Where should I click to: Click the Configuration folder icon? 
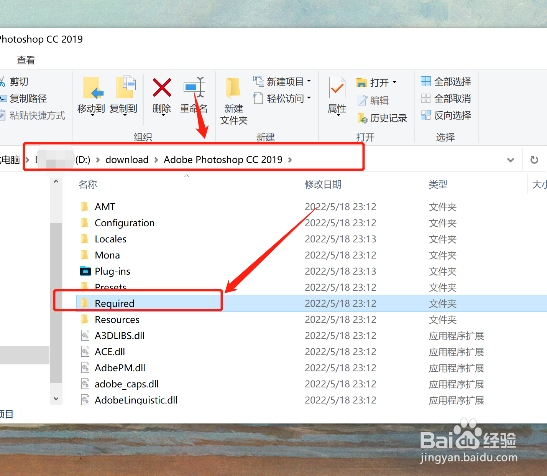85,223
